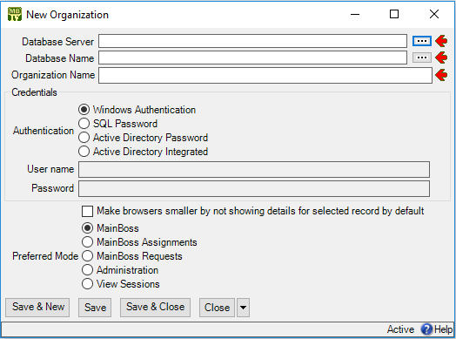Click the red arrow beside Organization Name
Image resolution: width=456 pixels, height=339 pixels.
pyautogui.click(x=441, y=75)
